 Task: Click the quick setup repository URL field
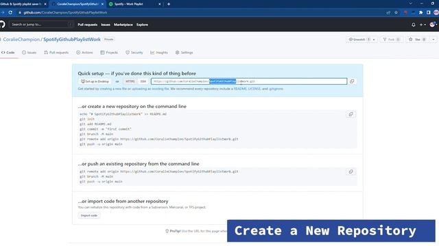(x=249, y=81)
